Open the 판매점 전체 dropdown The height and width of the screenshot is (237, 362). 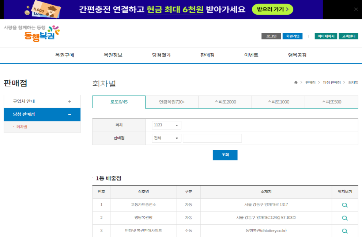click(166, 138)
